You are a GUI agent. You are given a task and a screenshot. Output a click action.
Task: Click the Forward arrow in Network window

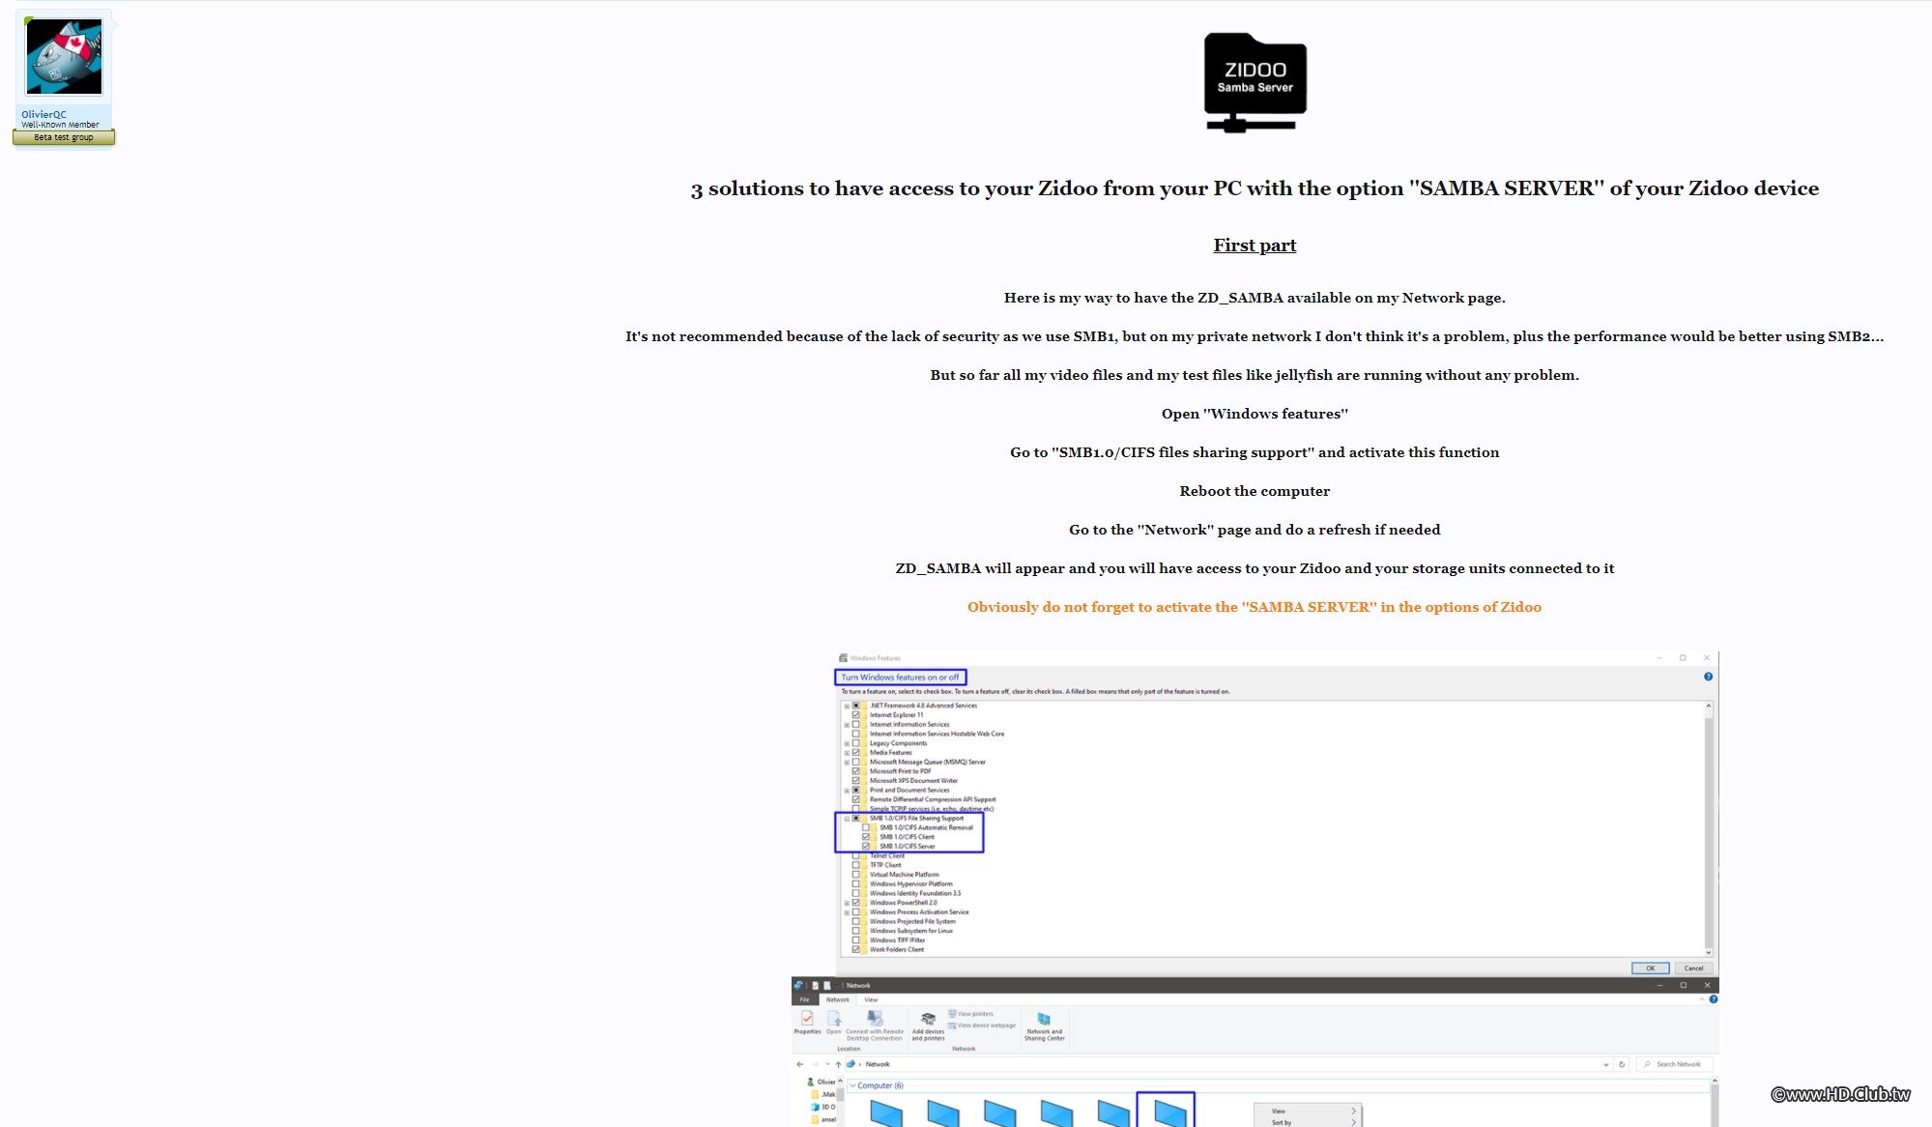pos(815,1064)
